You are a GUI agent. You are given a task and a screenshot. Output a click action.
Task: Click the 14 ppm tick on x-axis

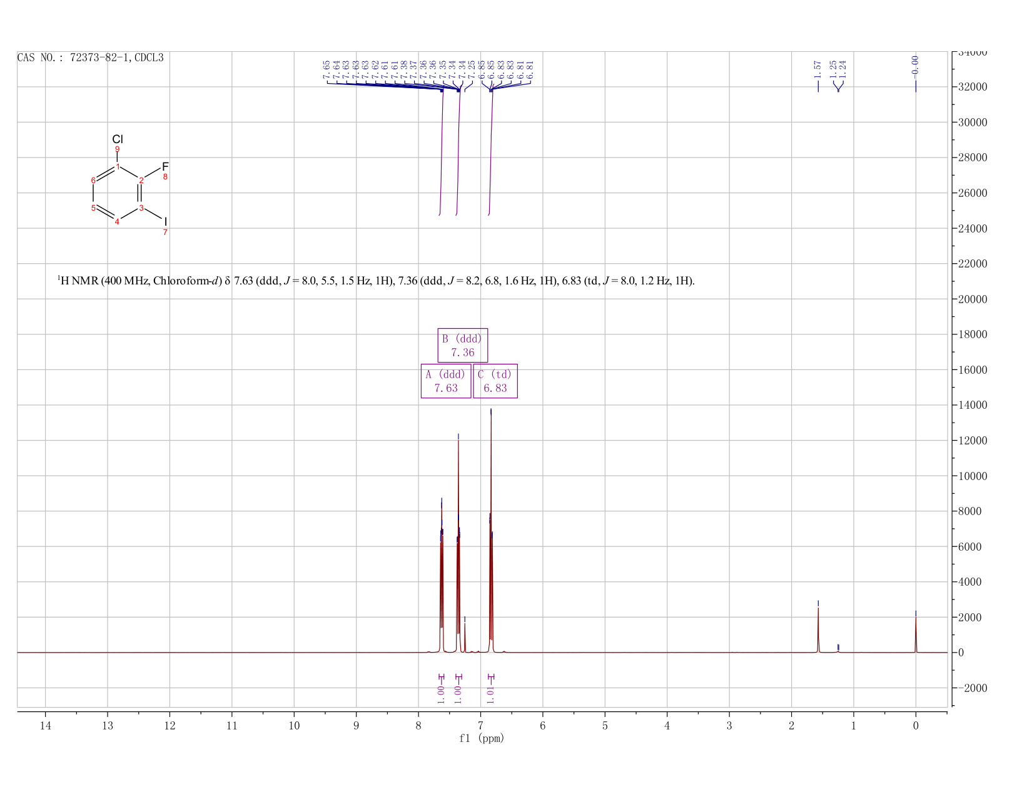45,726
